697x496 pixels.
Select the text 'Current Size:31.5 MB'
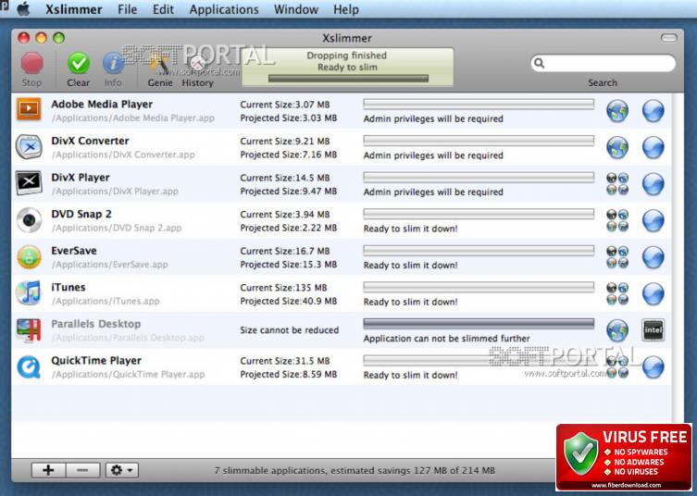click(285, 361)
